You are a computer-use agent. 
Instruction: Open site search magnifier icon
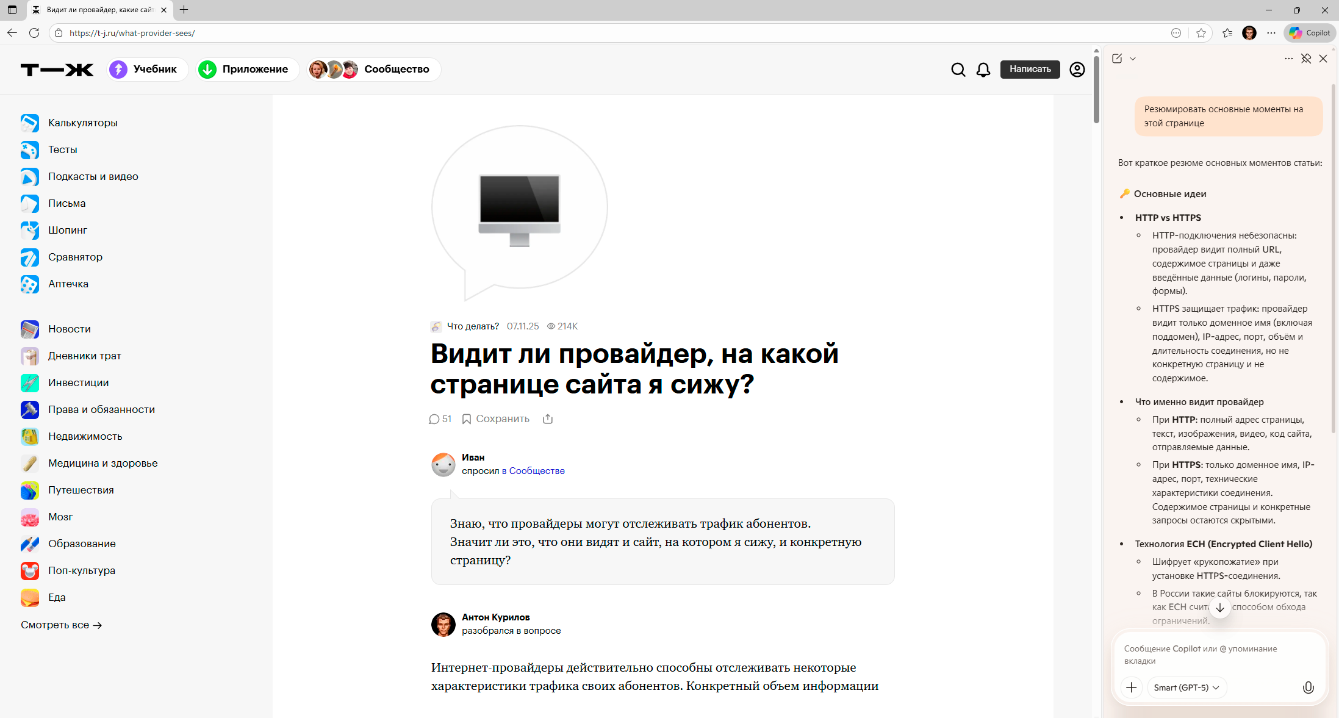coord(958,70)
